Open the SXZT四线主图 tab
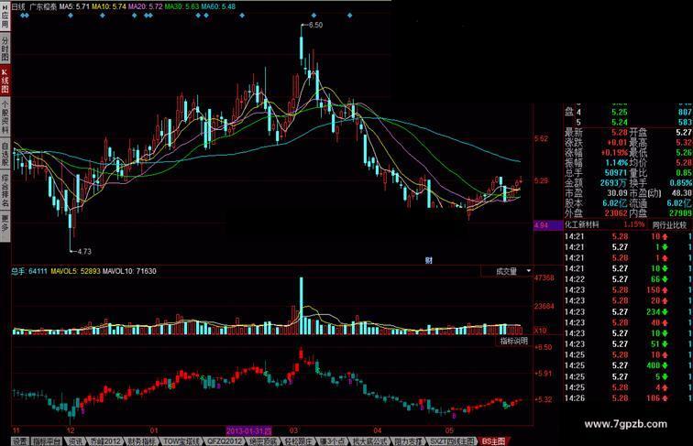Viewport: 693px width, 446px height. [452, 441]
